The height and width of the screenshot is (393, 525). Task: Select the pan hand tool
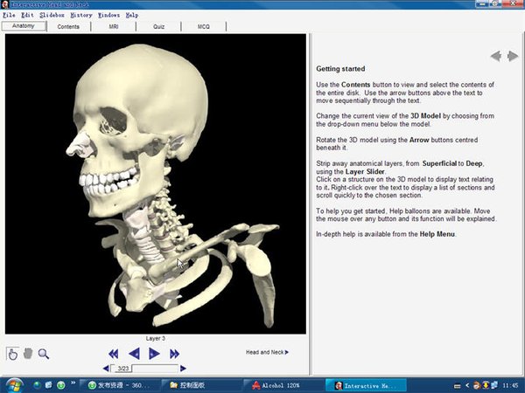pyautogui.click(x=28, y=354)
